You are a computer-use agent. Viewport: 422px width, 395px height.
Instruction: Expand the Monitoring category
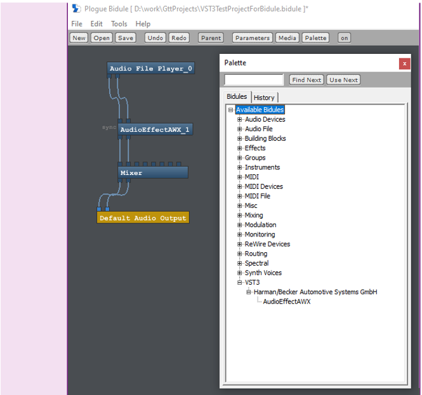239,235
